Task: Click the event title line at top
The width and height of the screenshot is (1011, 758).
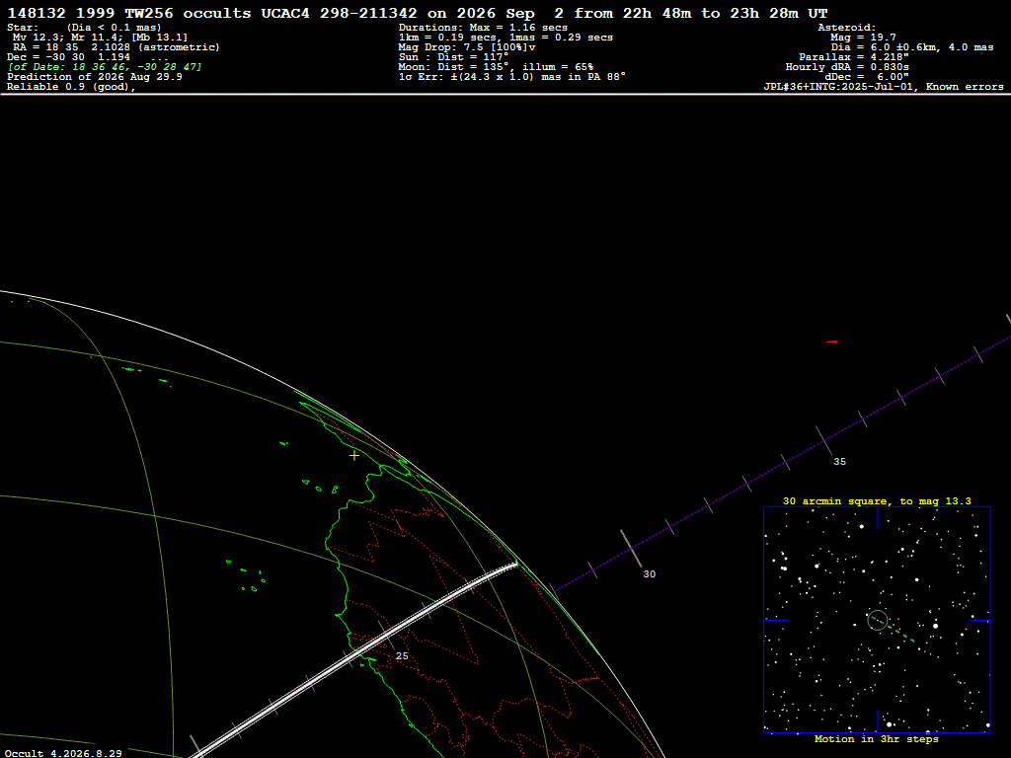Action: pyautogui.click(x=418, y=13)
